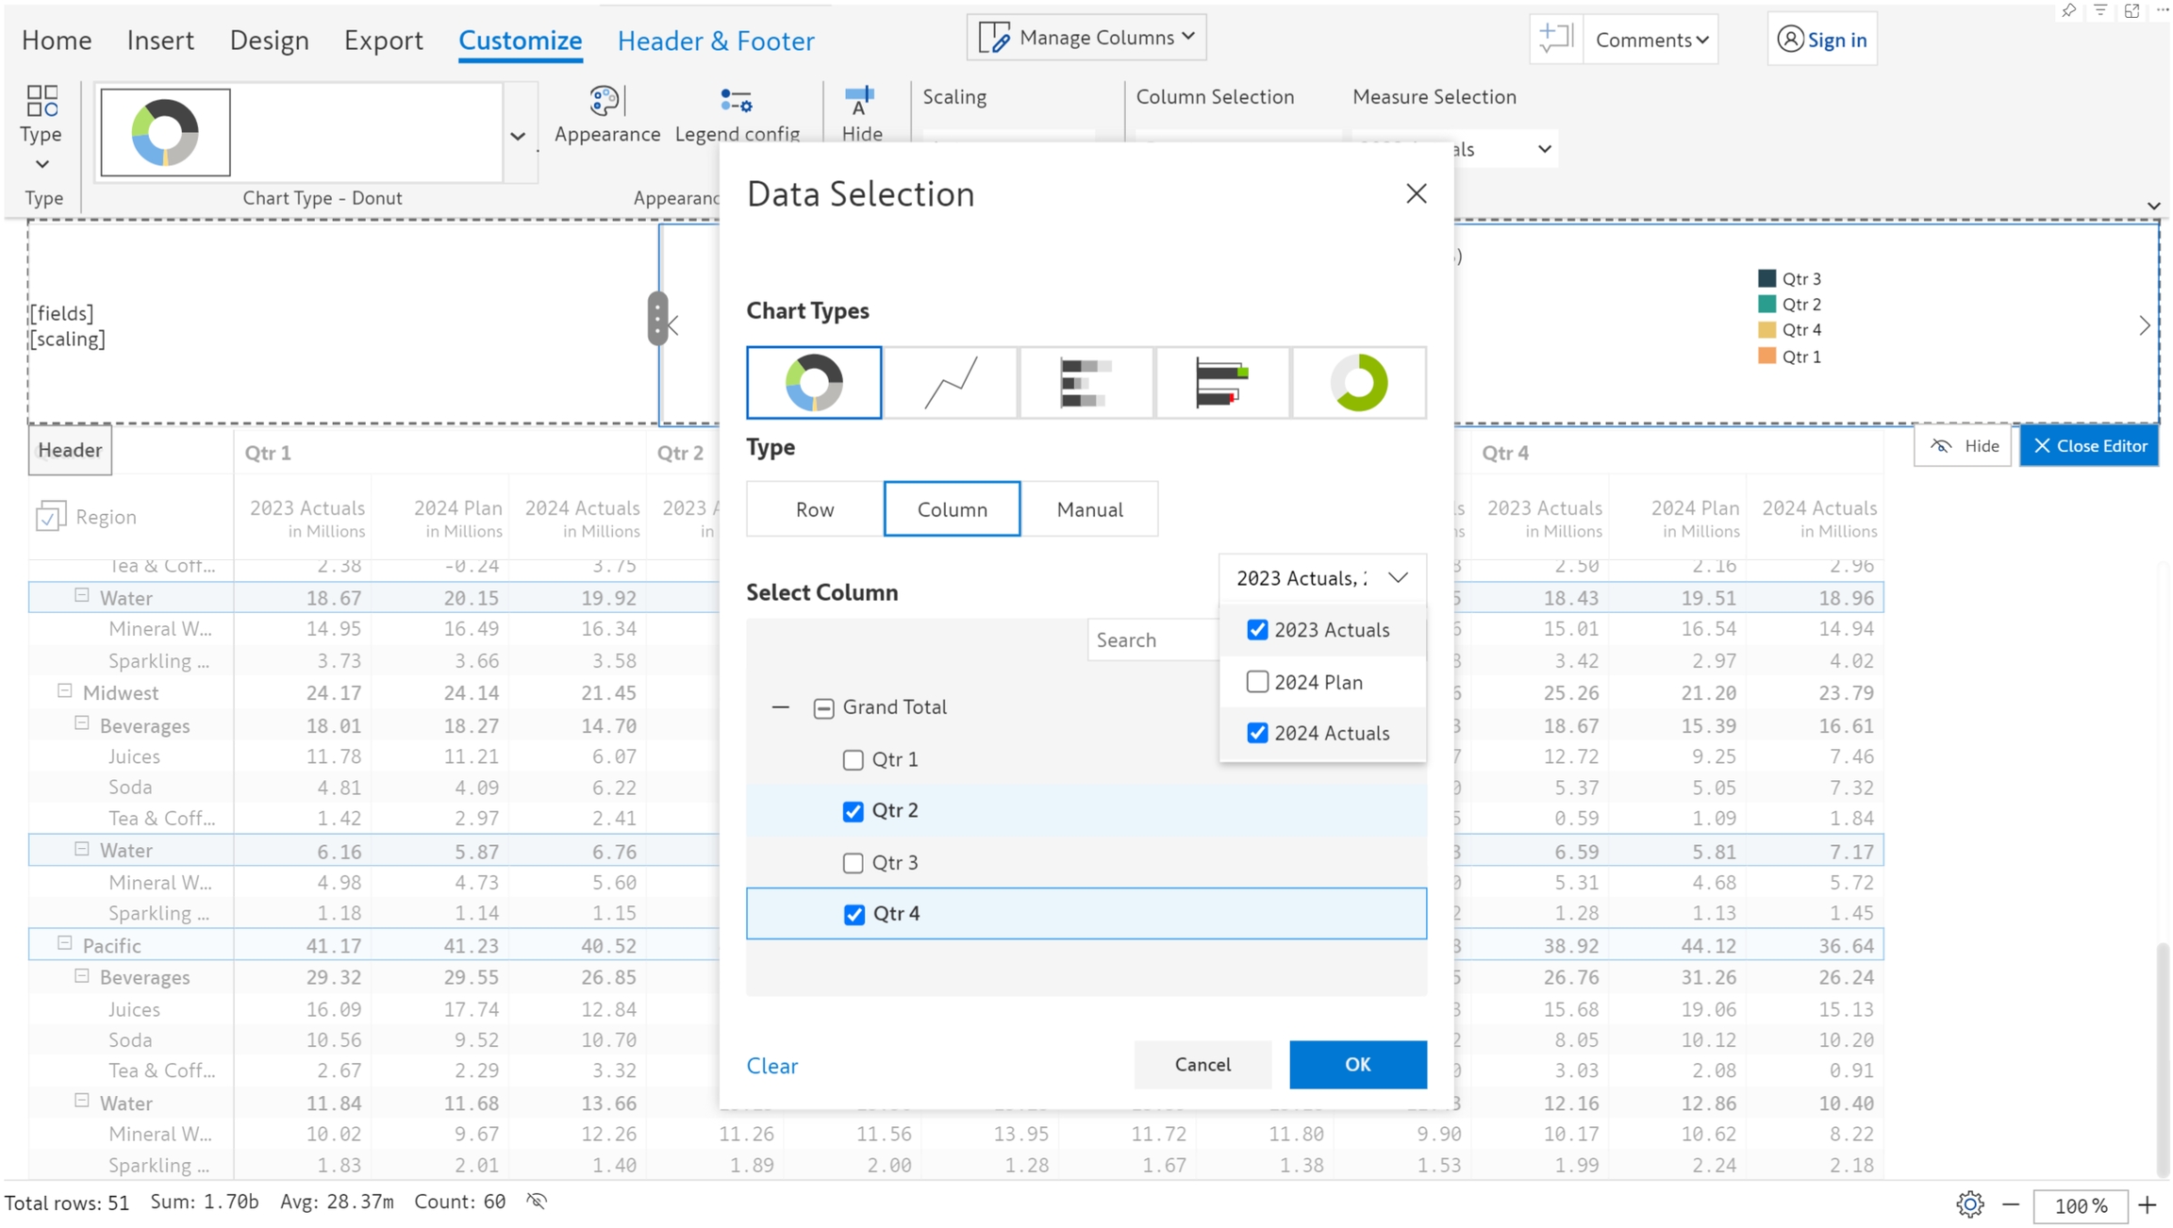Select the Row type tab
2173x1228 pixels.
815,509
